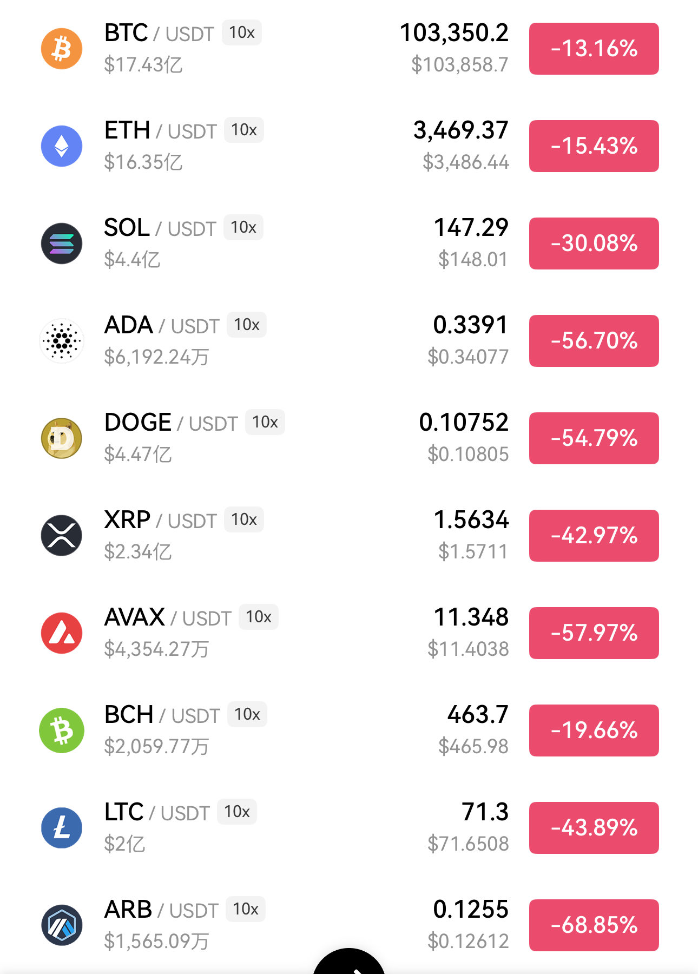The image size is (698, 974).
Task: Tap the ARB -68.85% change badge
Action: [x=594, y=925]
